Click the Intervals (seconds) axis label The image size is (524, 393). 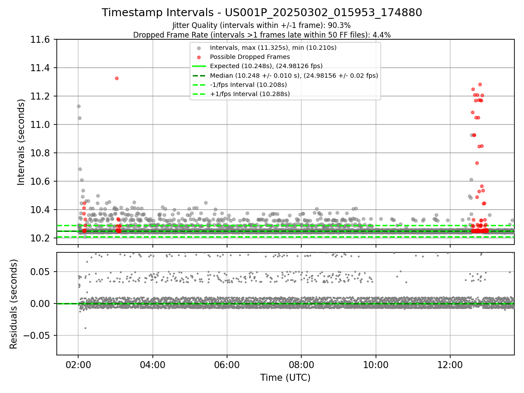(x=21, y=142)
